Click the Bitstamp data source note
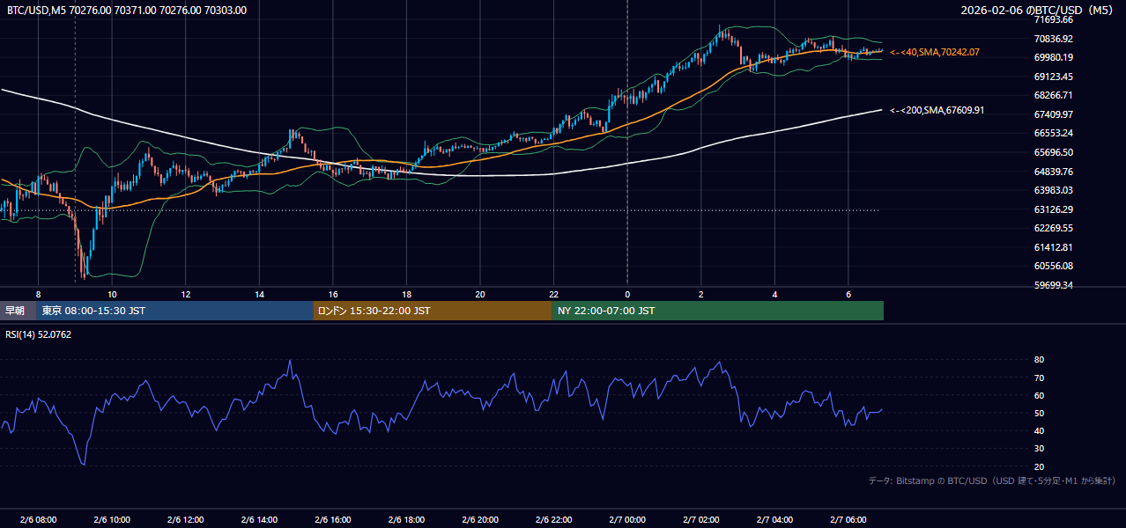Image resolution: width=1126 pixels, height=528 pixels. (992, 481)
